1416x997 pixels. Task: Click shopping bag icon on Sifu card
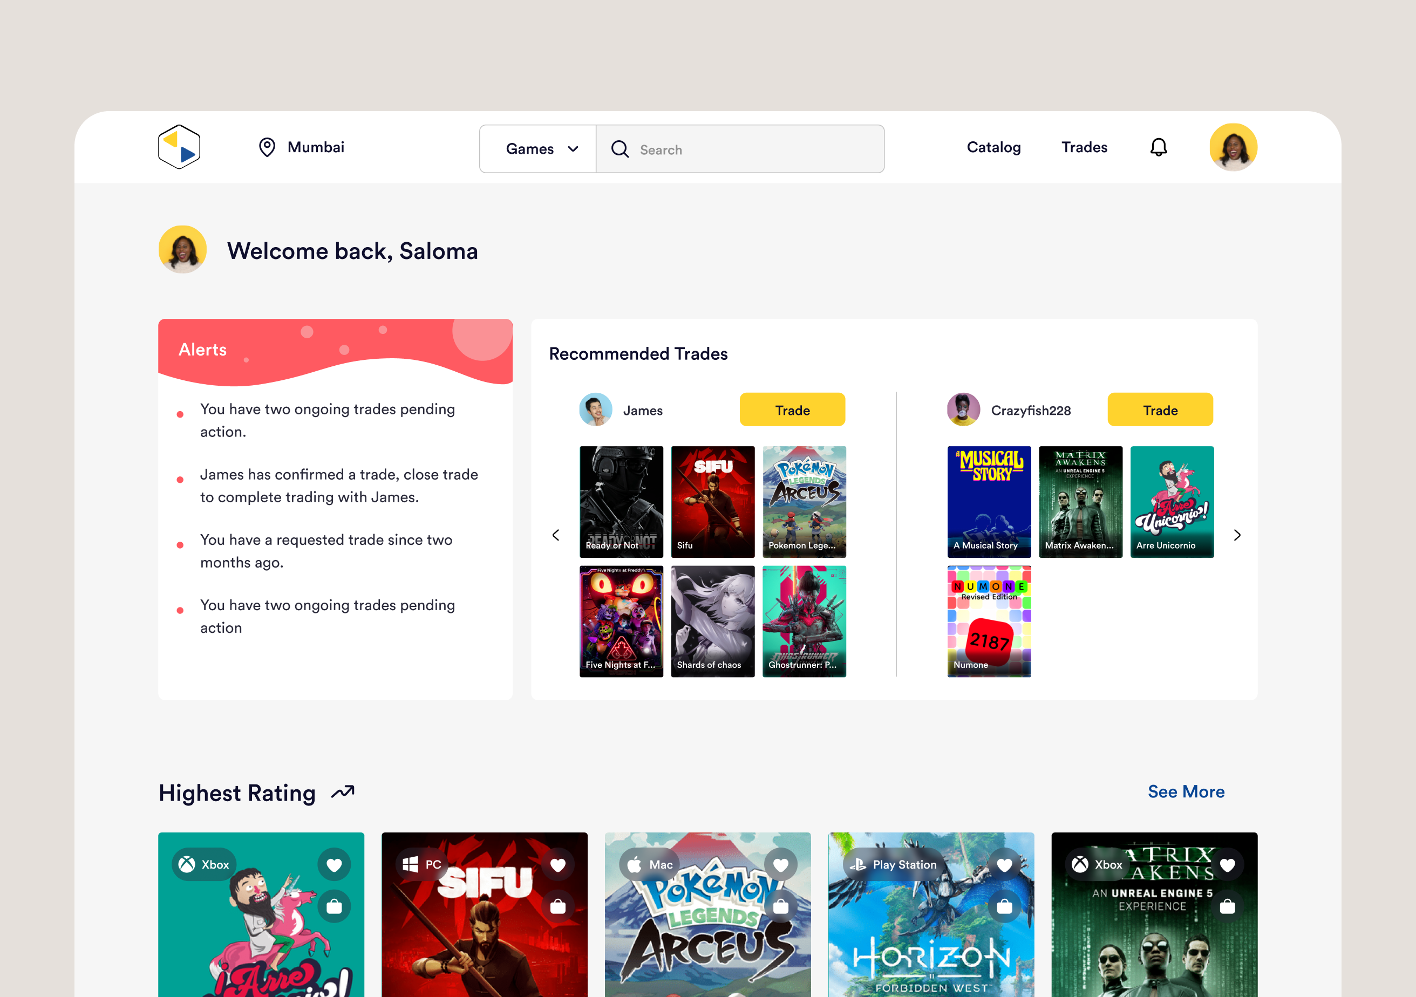(x=557, y=906)
